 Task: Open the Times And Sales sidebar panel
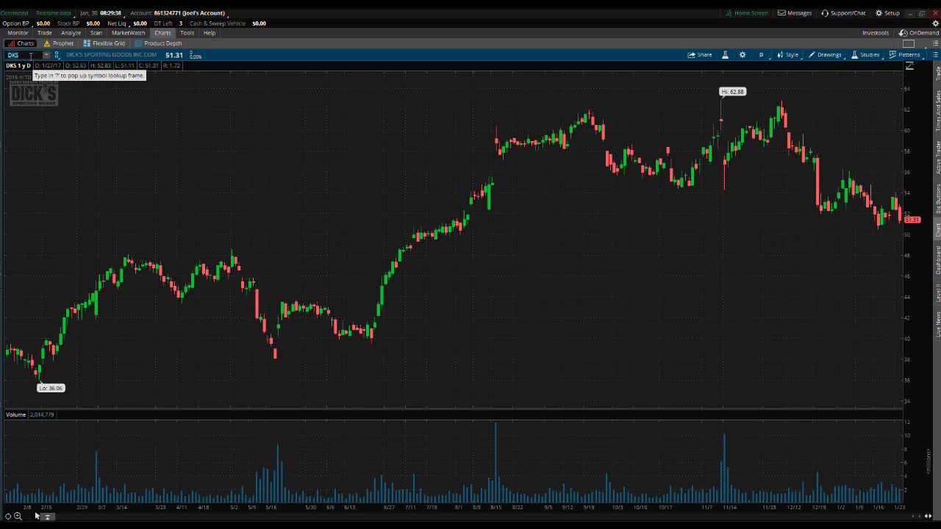pos(937,111)
